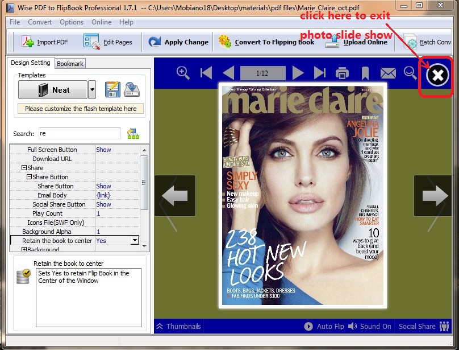Click the description text box
The image size is (459, 350).
pyautogui.click(x=89, y=298)
